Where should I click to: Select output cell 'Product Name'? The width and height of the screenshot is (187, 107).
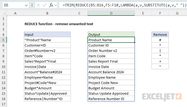pos(111,40)
